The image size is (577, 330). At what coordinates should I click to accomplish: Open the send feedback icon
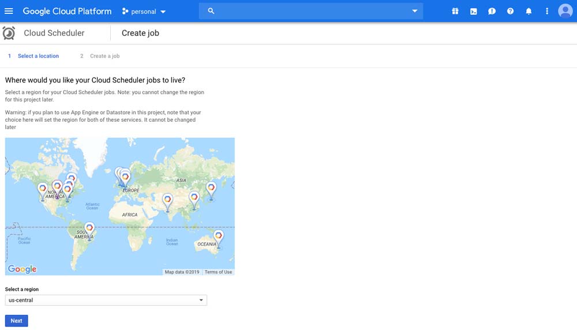(492, 11)
